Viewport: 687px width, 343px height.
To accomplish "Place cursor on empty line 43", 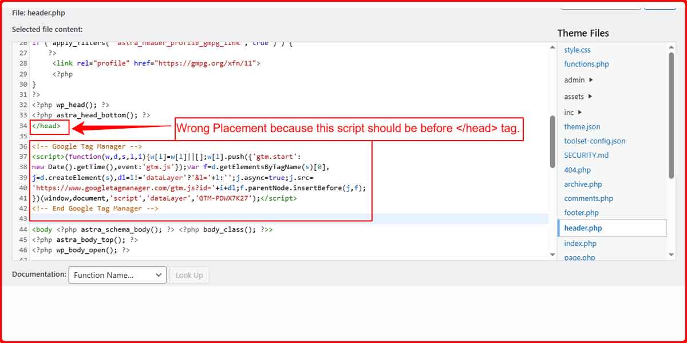I will (289, 219).
